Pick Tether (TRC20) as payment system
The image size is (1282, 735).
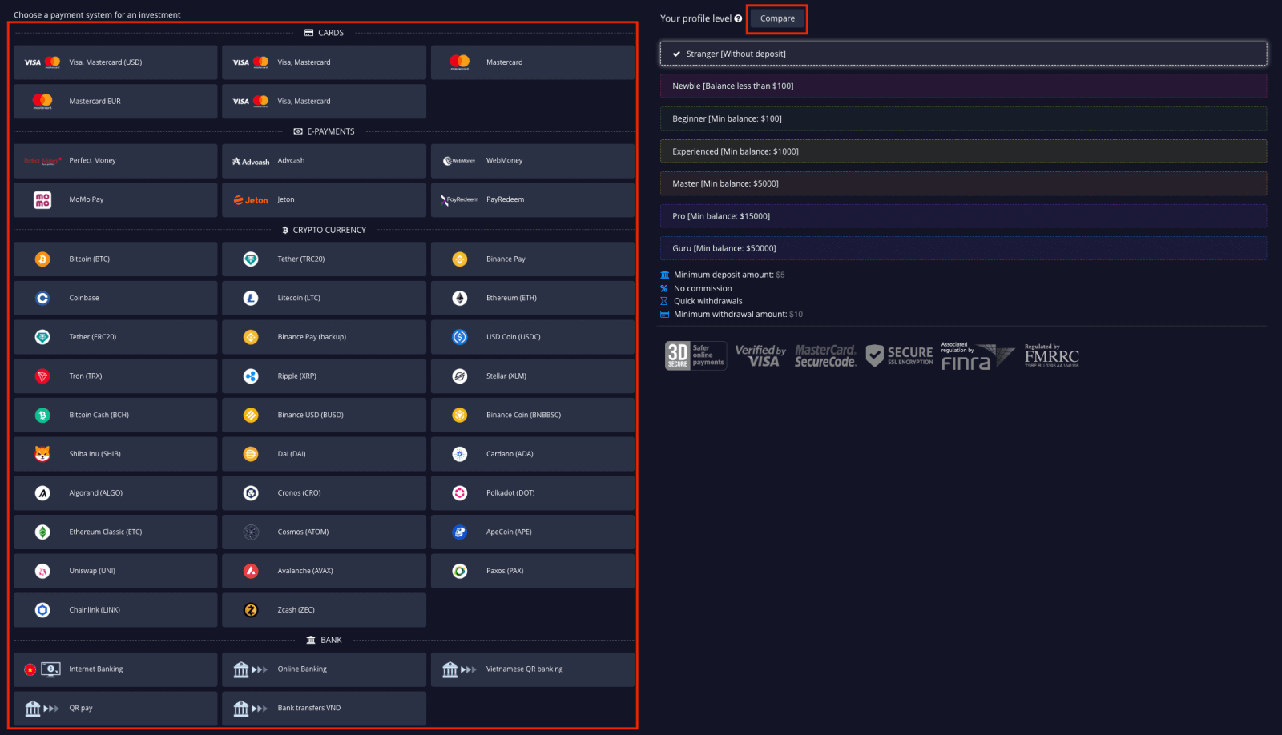[x=324, y=259]
